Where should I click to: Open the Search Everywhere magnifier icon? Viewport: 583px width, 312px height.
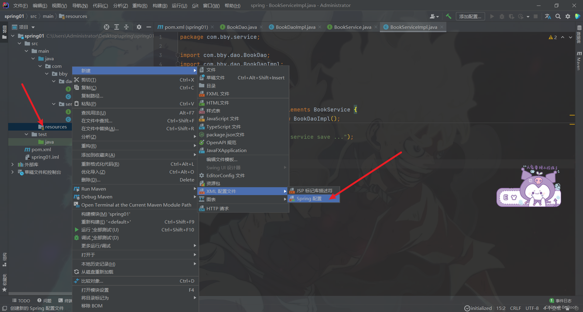point(558,16)
